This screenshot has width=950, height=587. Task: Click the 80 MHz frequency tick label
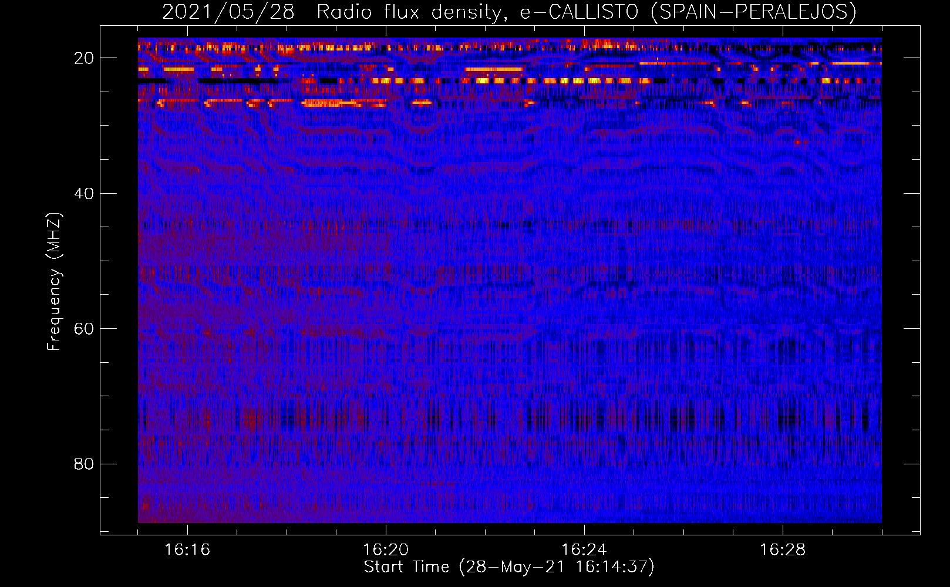84,464
